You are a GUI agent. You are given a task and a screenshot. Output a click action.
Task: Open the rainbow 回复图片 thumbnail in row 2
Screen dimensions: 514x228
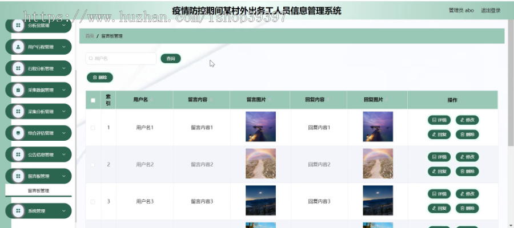point(378,164)
